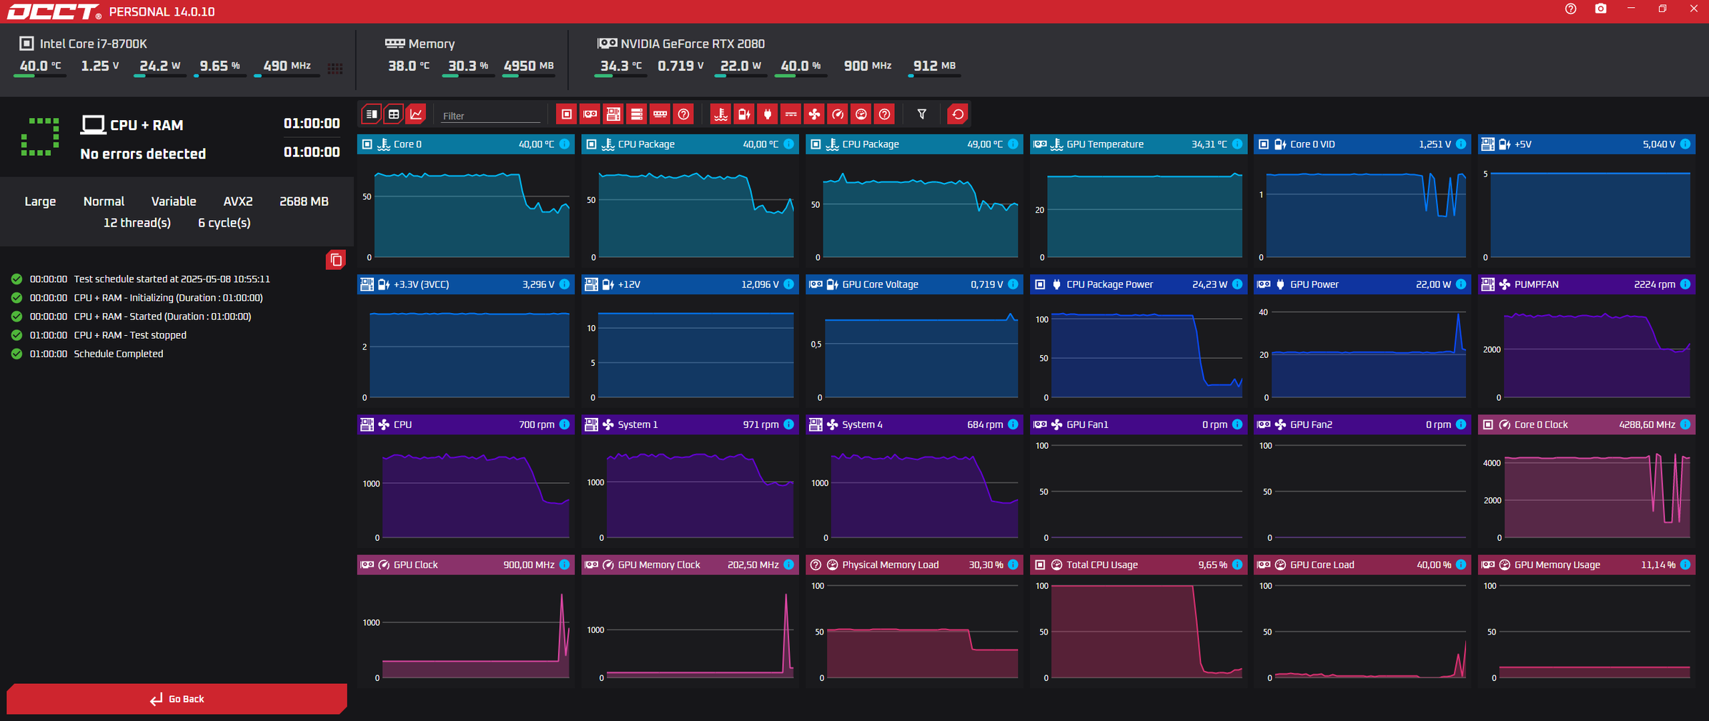Switch to graph view layout icon
The width and height of the screenshot is (1709, 721).
[x=416, y=114]
